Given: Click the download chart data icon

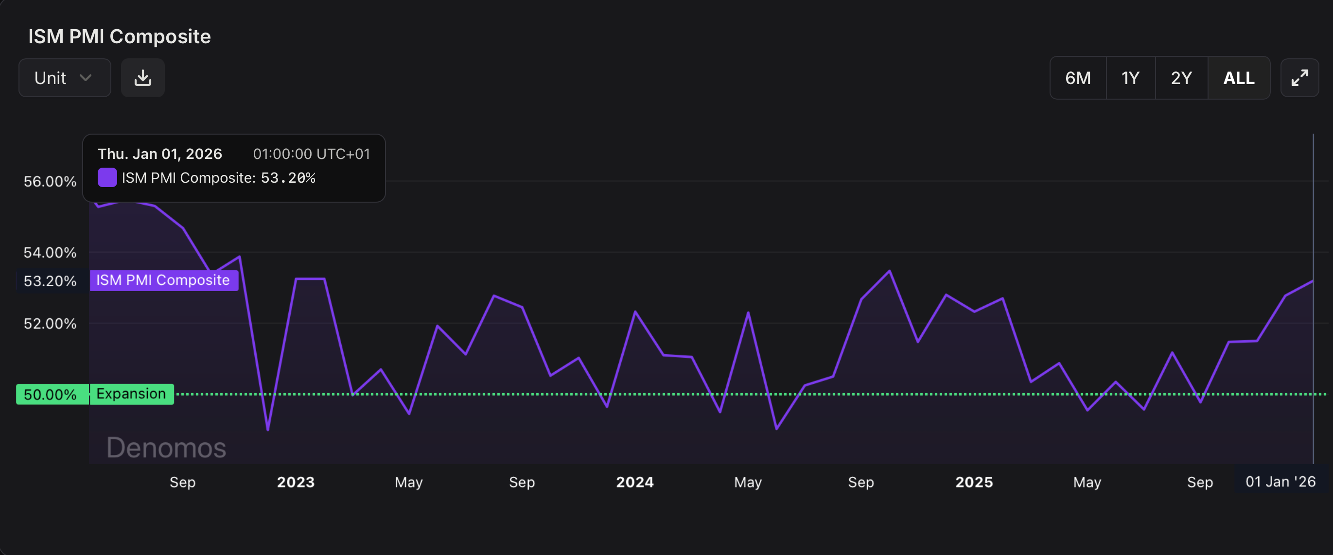Looking at the screenshot, I should (143, 78).
